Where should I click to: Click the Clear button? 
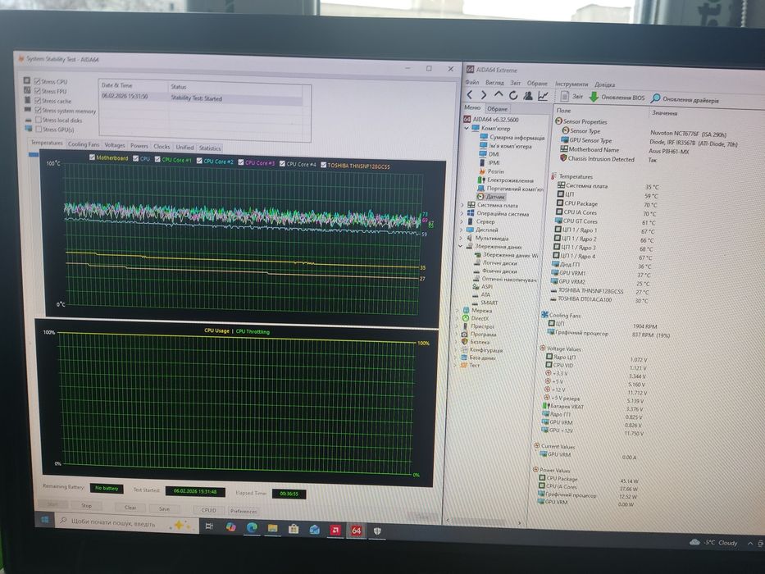coord(130,507)
